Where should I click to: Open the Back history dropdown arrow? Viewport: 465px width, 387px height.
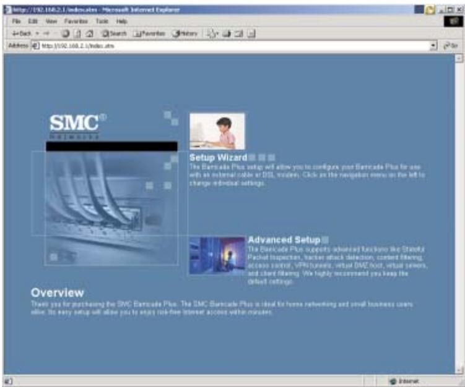point(37,33)
